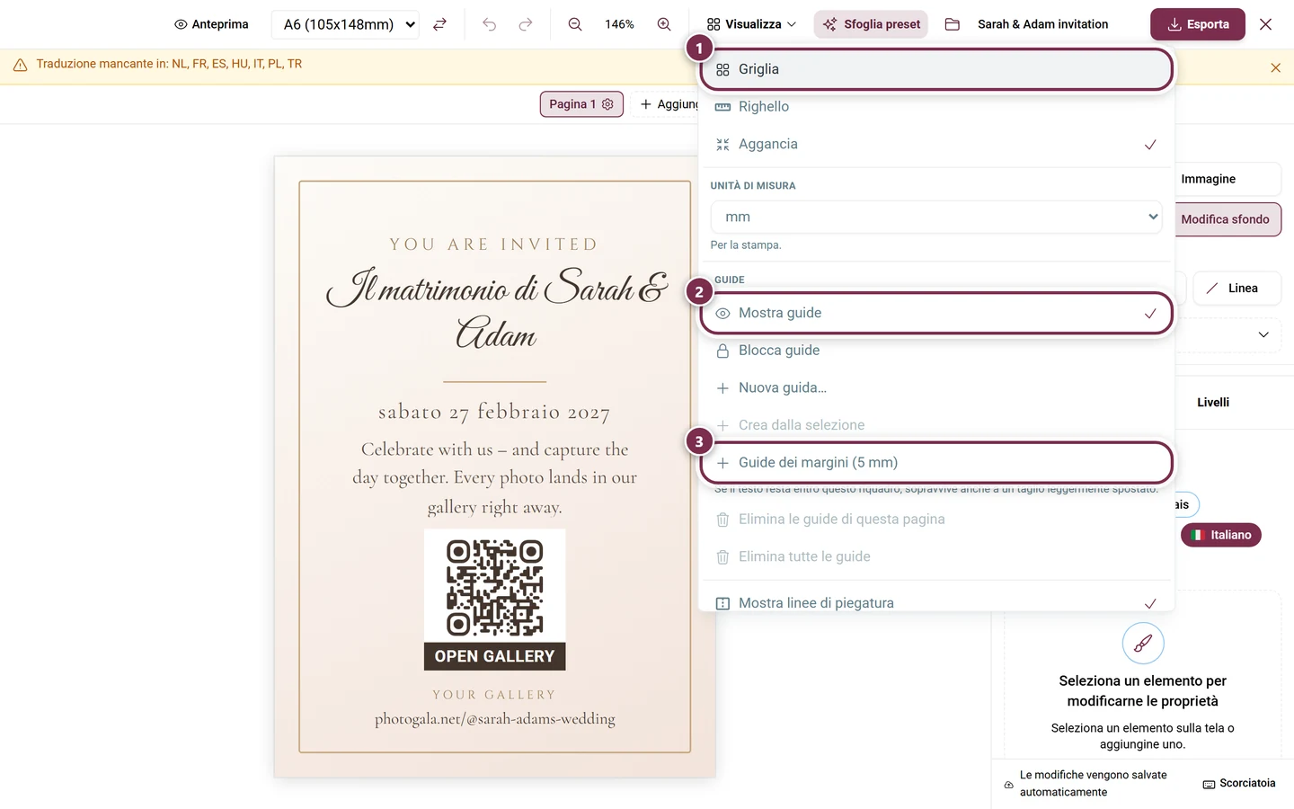Collapse the Visualizza menu
Image resolution: width=1294 pixels, height=809 pixels.
coord(751,24)
